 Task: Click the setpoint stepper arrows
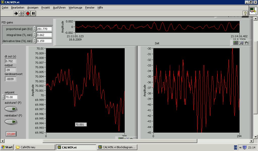click(x=3, y=97)
